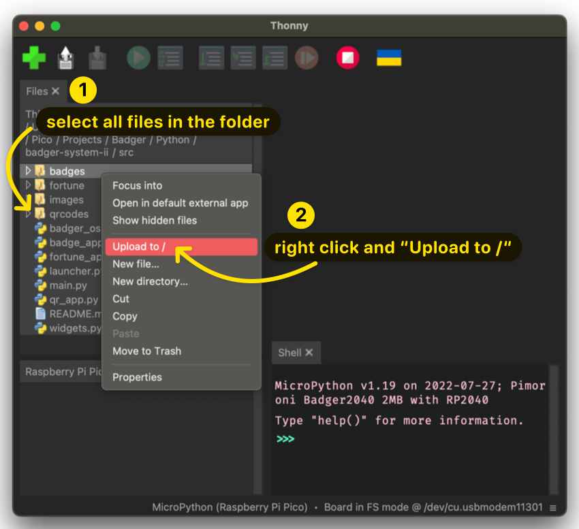Image resolution: width=579 pixels, height=529 pixels.
Task: Open the status bar interpreter menu icon
Action: [x=553, y=508]
